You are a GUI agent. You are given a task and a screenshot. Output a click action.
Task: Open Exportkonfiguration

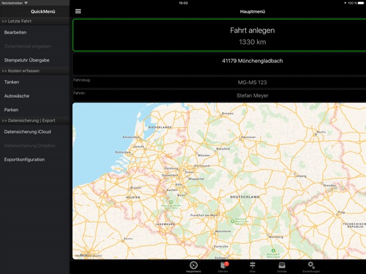click(x=34, y=160)
